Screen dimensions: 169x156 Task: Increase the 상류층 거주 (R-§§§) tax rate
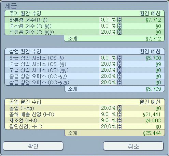click(x=119, y=31)
